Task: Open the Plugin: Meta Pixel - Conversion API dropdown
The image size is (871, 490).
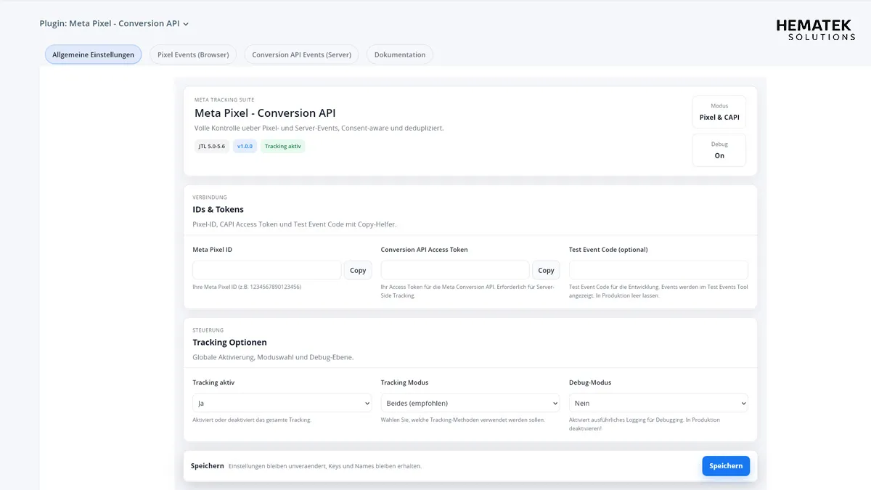Action: [114, 23]
